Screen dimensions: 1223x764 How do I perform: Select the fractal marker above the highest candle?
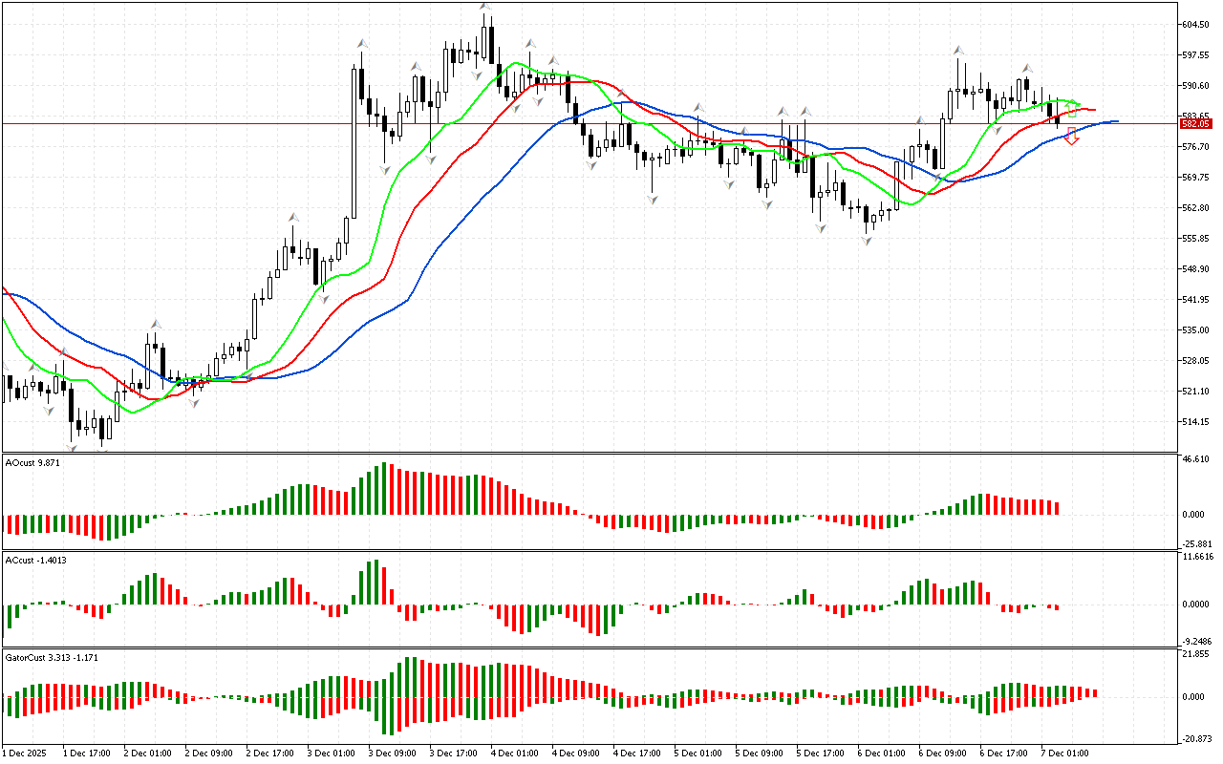tap(485, 8)
